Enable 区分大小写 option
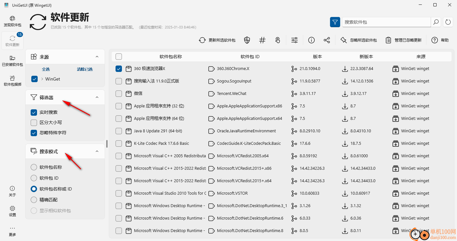Viewport: 457px width, 241px height. 34,122
